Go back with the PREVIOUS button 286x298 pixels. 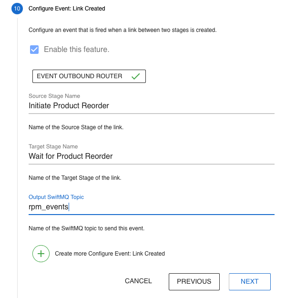194,281
